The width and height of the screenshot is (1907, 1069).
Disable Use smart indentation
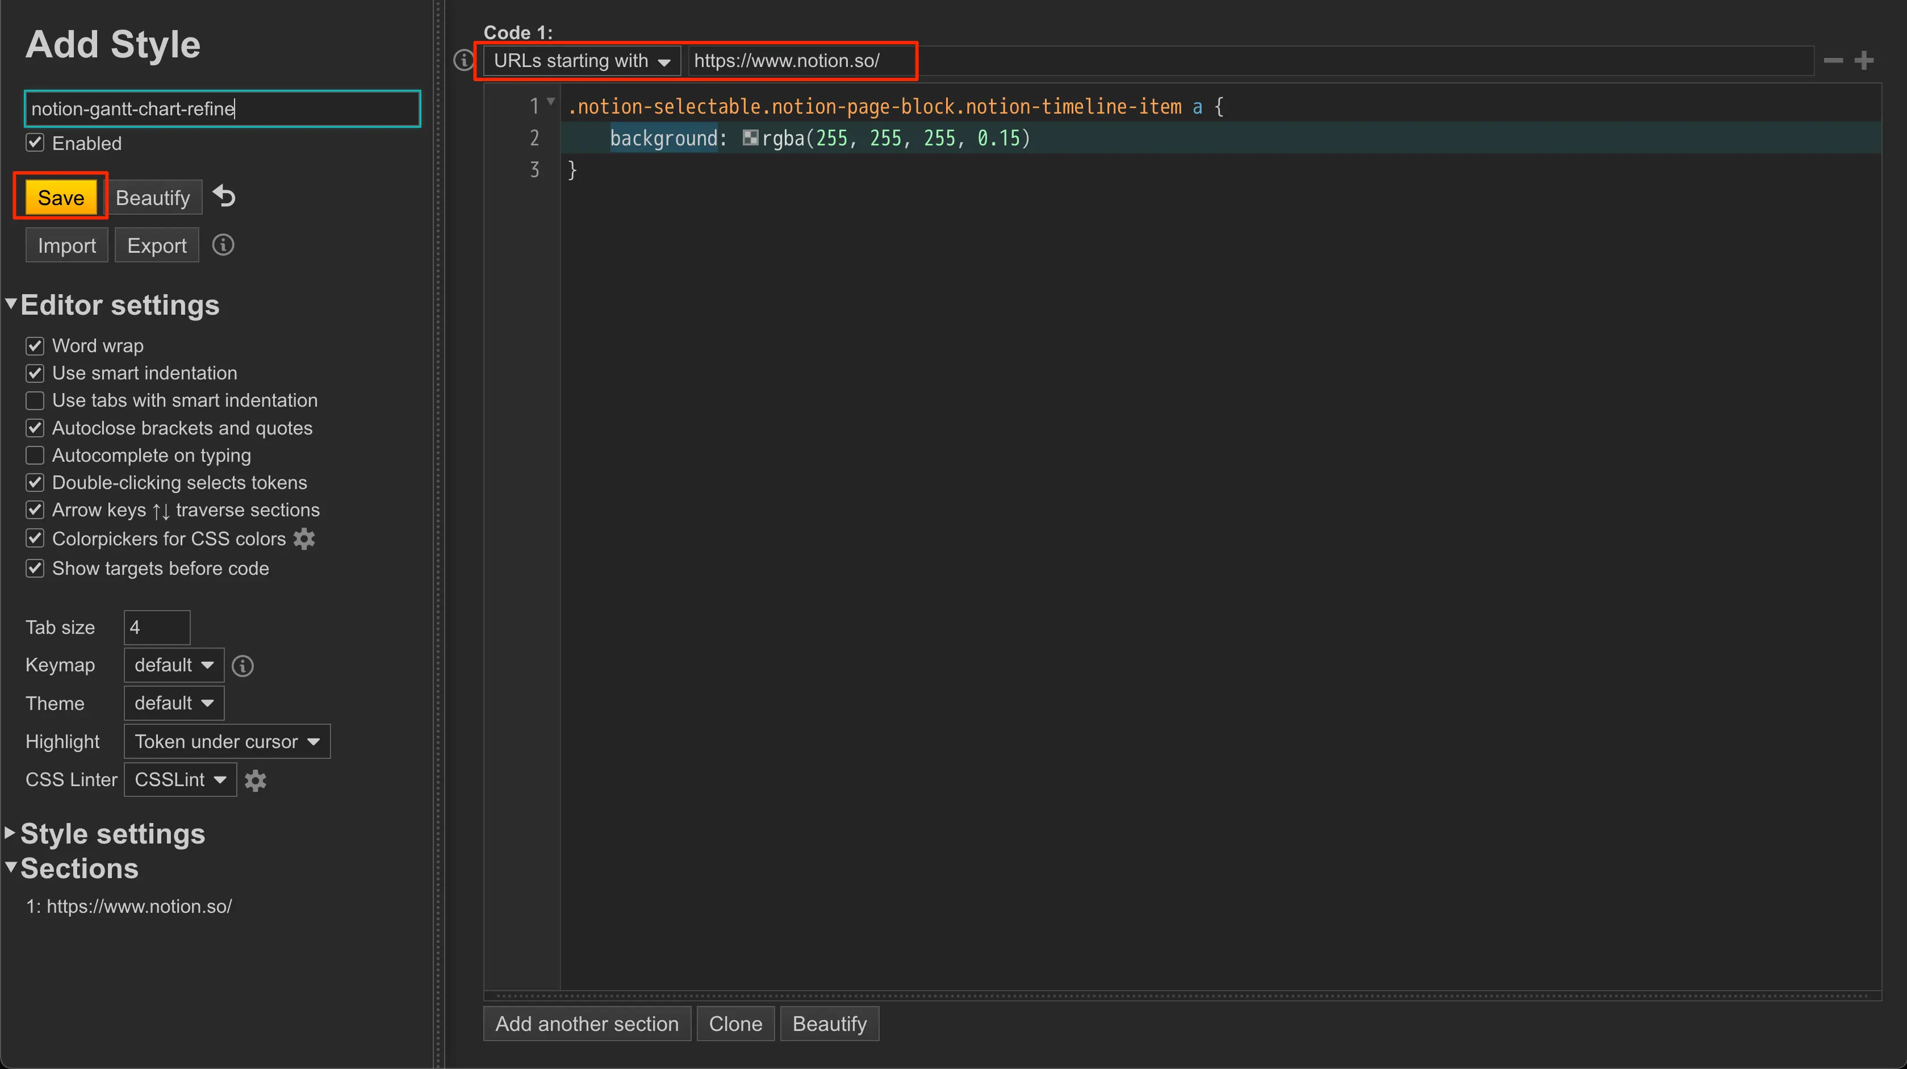click(x=35, y=373)
